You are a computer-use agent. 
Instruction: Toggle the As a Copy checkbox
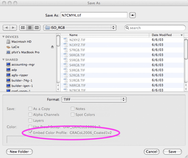click(30, 109)
